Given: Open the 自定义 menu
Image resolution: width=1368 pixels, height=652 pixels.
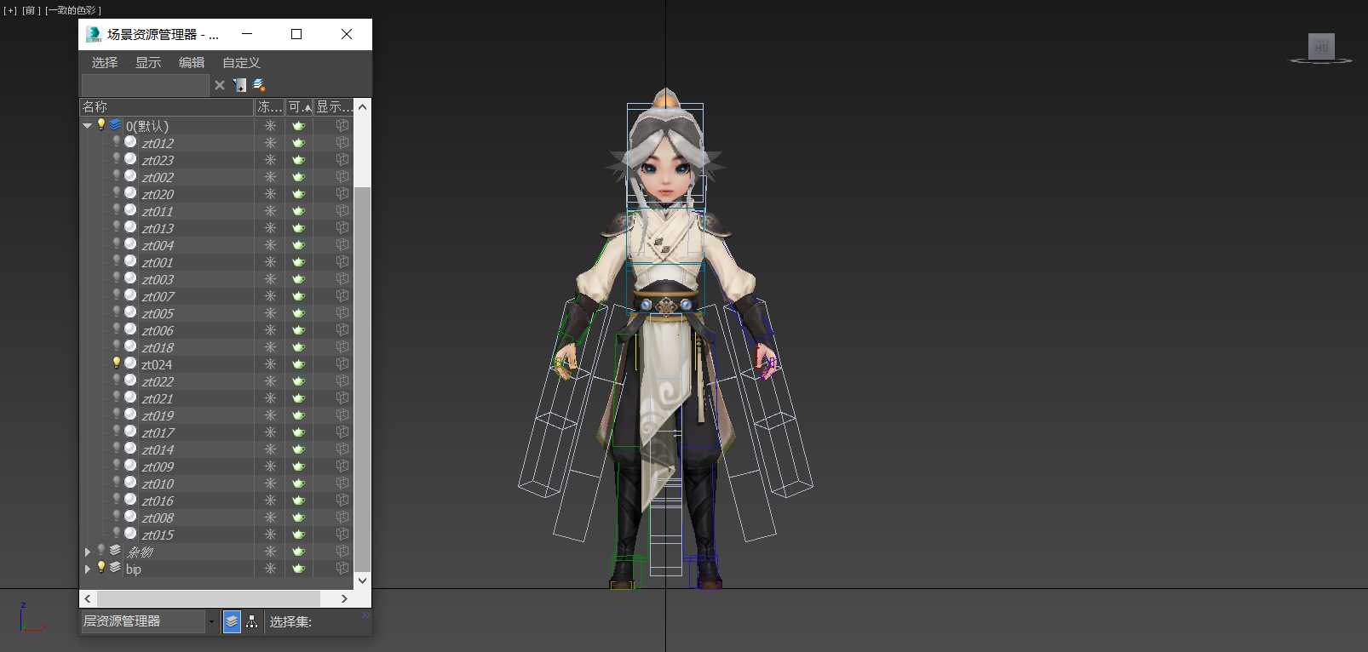Looking at the screenshot, I should (241, 62).
